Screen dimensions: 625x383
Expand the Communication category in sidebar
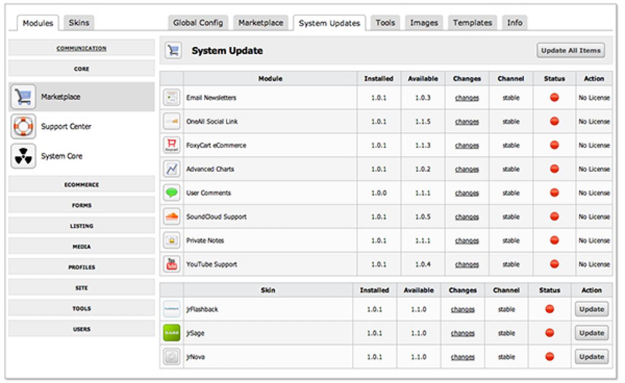pyautogui.click(x=82, y=48)
